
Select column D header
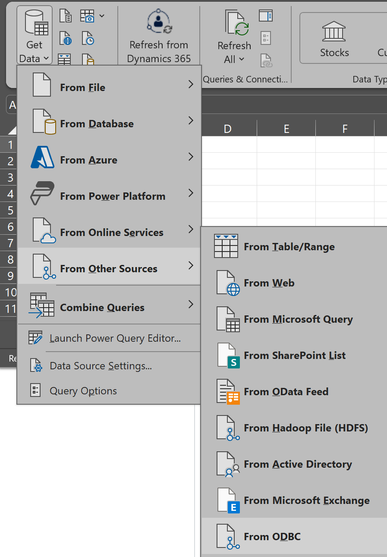pos(228,128)
